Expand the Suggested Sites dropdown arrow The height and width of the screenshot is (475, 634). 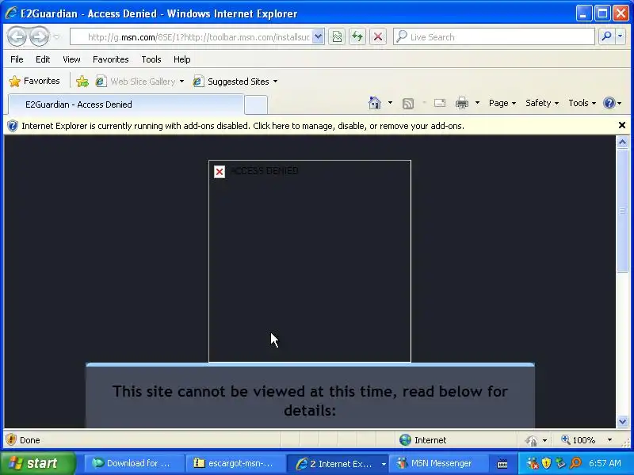pyautogui.click(x=275, y=82)
